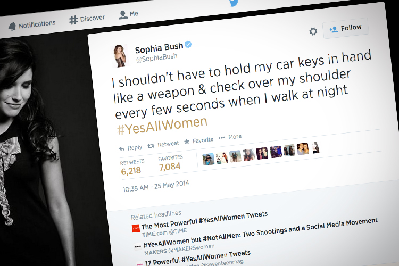399x266 pixels.
Task: Open the Notifications bell tab
Action: 32,25
